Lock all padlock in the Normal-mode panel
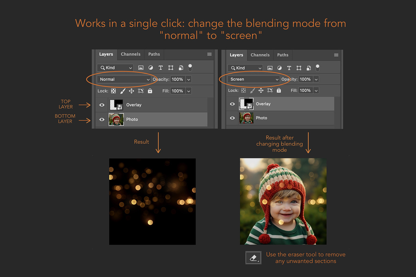The width and height of the screenshot is (416, 277). [x=150, y=91]
